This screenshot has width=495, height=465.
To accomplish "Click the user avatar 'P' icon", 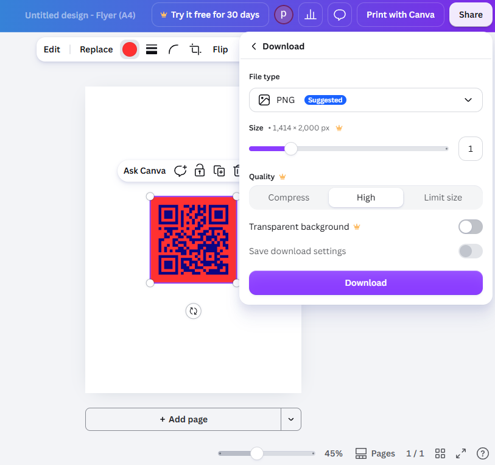I will (x=284, y=15).
